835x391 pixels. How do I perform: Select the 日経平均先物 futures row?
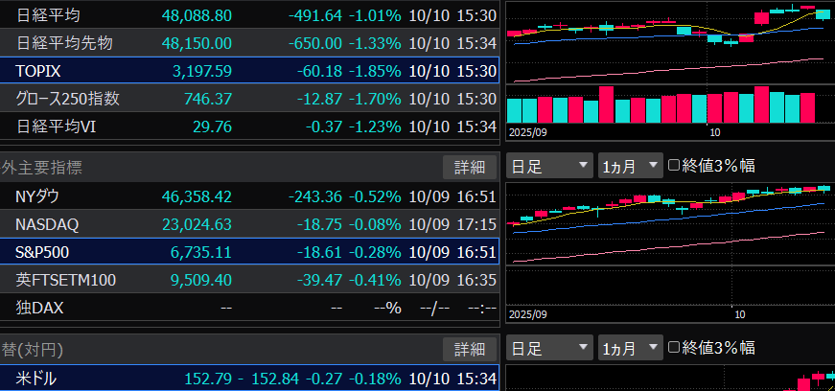(249, 43)
